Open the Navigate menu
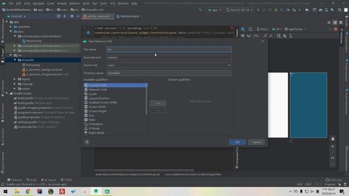The image size is (349, 196). coord(39,3)
